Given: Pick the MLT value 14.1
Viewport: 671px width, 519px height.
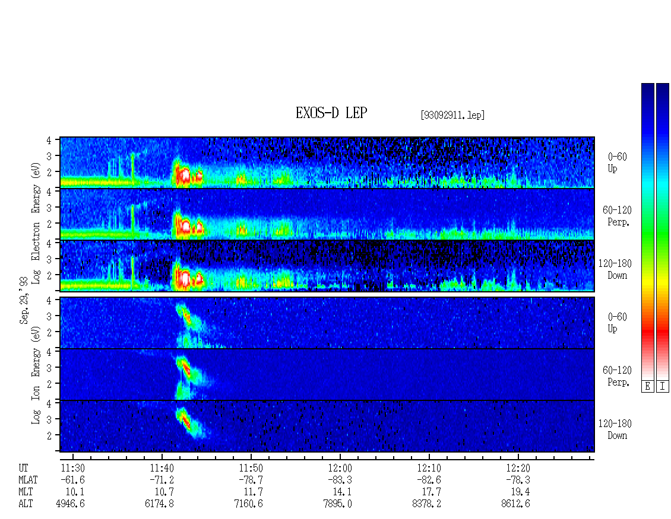Looking at the screenshot, I should click(342, 492).
